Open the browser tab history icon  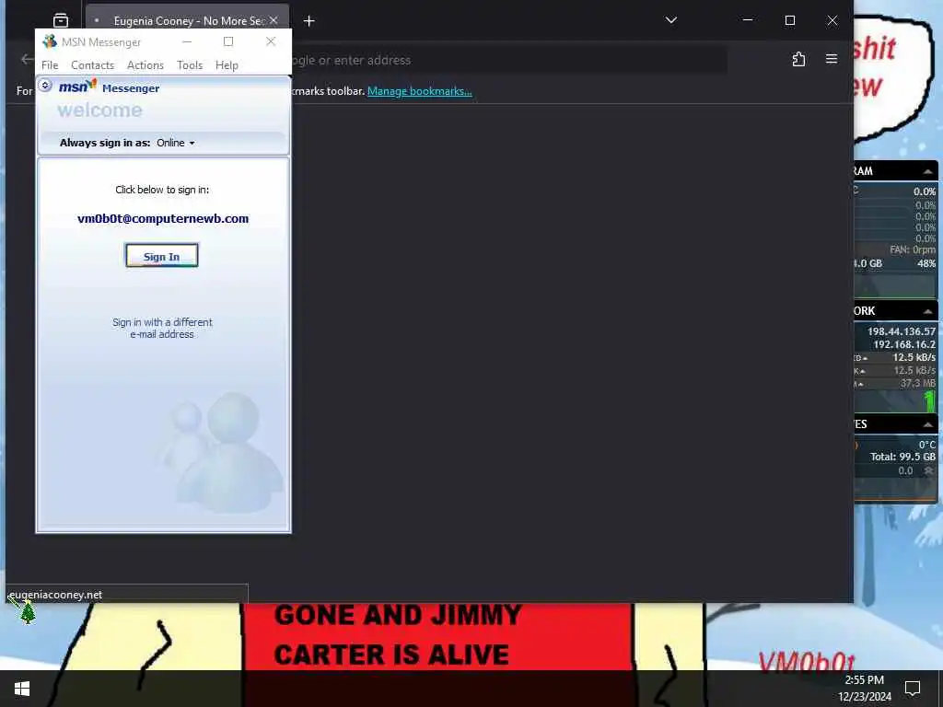(x=61, y=20)
